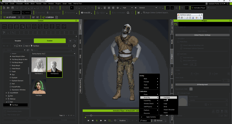This screenshot has height=124, width=232.
Task: Click the Project category icon in Content panel
Action: 5,26
